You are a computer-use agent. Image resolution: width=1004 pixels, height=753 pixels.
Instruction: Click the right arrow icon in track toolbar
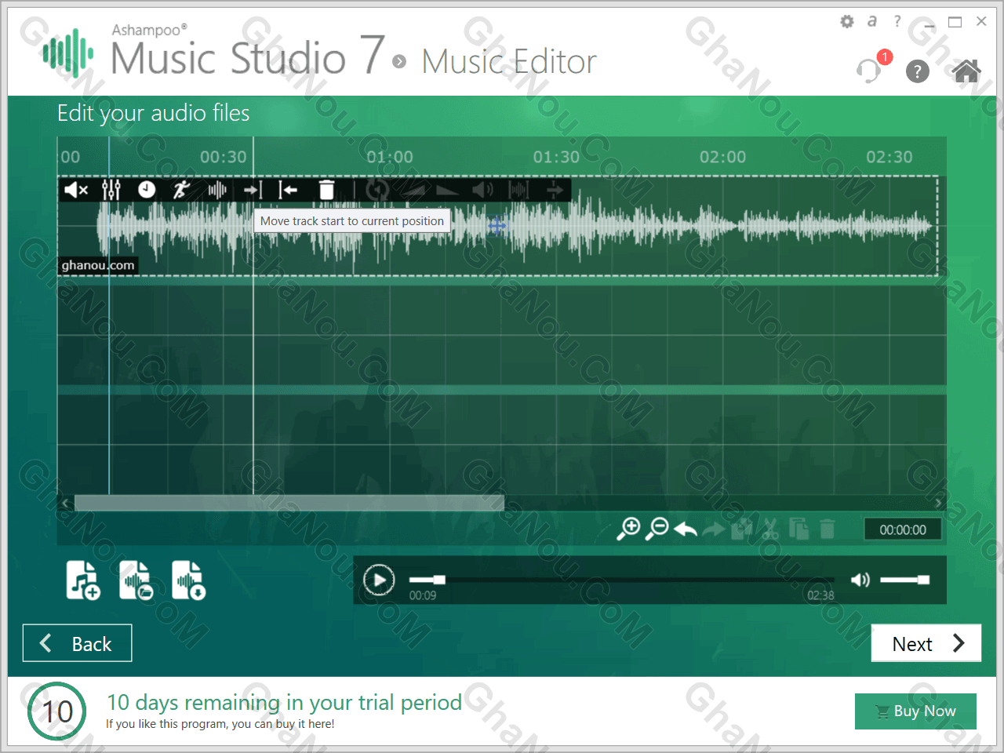tap(555, 190)
